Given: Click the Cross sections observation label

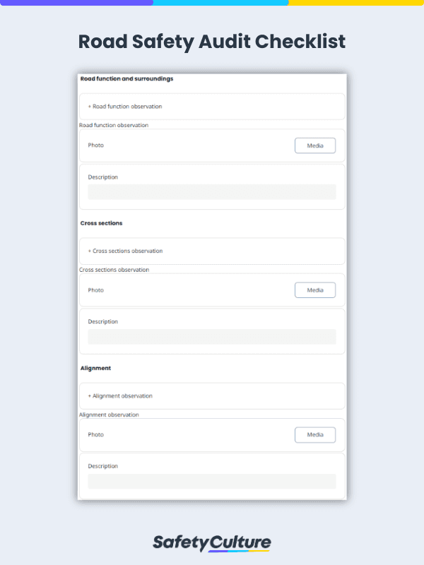Looking at the screenshot, I should click(113, 269).
